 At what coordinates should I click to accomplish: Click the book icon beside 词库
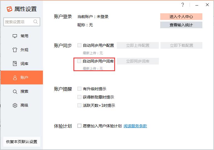15,64
